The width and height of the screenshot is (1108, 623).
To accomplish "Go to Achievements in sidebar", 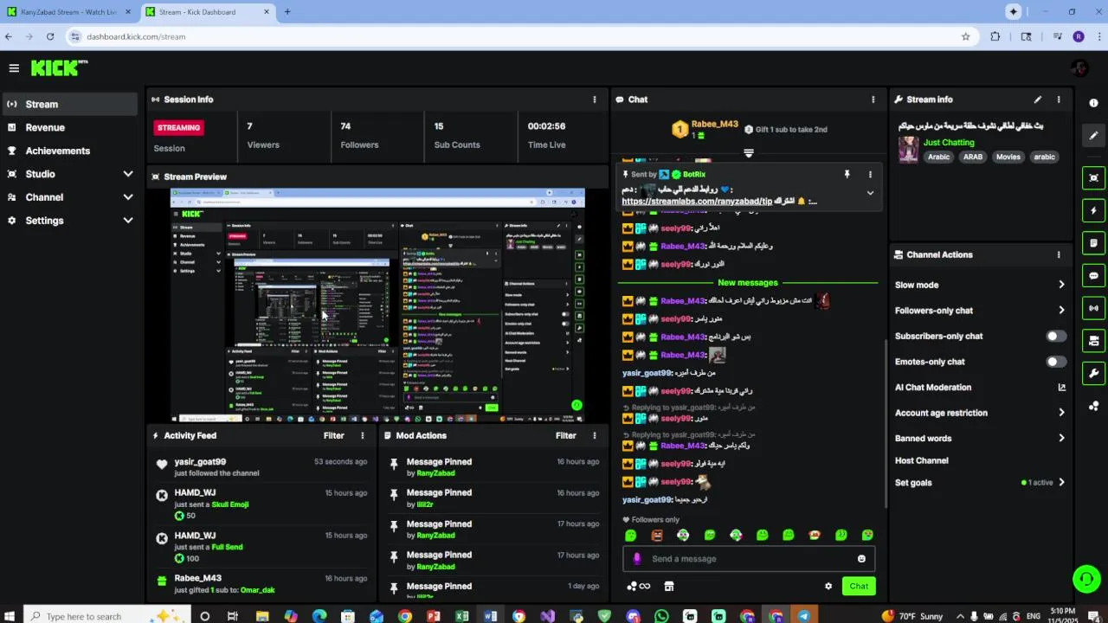I will 69,151.
